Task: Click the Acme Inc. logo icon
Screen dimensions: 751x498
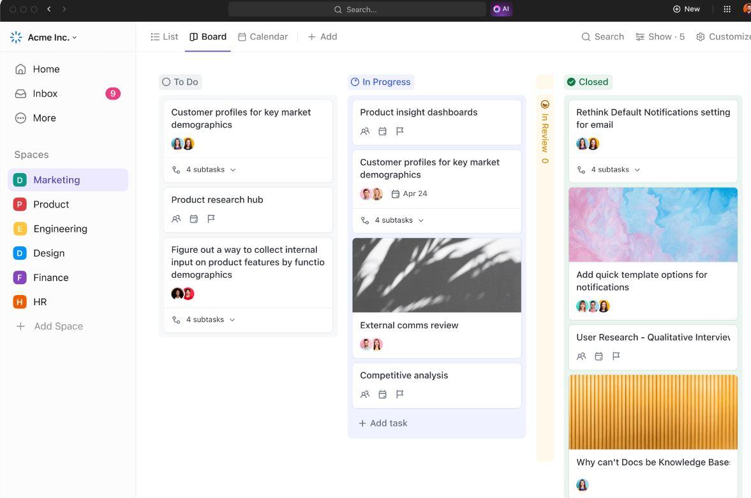Action: [x=17, y=38]
